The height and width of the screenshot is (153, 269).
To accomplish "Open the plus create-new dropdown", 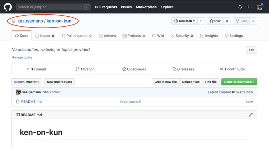I will pos(249,7).
